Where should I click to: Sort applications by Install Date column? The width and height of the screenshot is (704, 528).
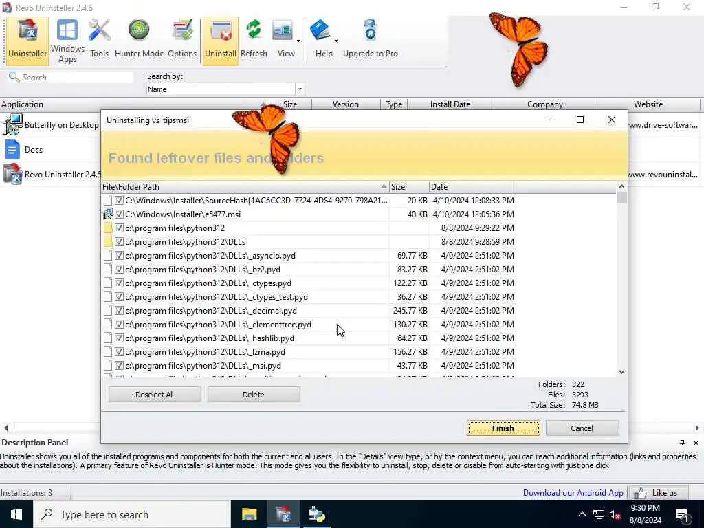[x=450, y=104]
